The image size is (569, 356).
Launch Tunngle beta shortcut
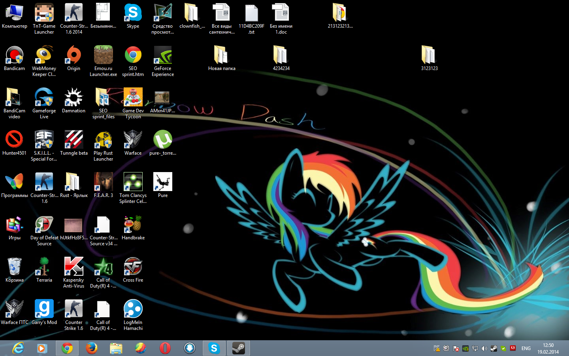click(74, 143)
